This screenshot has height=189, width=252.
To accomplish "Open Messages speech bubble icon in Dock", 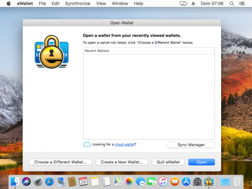I will click(140, 182).
